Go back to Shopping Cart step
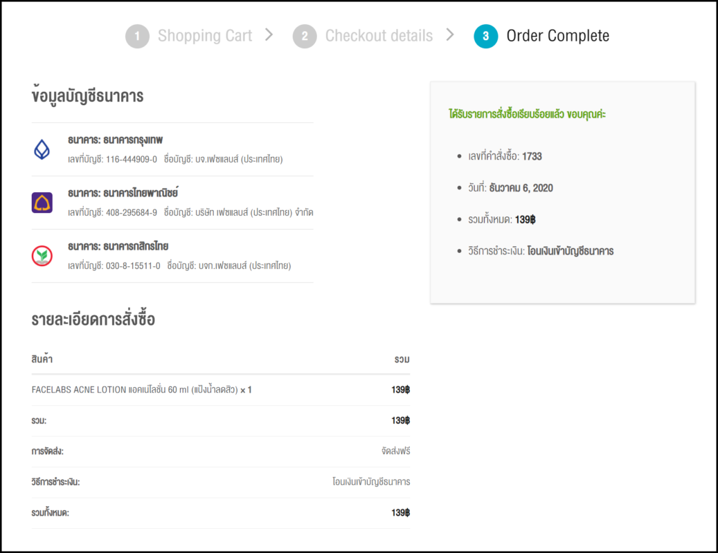 click(205, 36)
